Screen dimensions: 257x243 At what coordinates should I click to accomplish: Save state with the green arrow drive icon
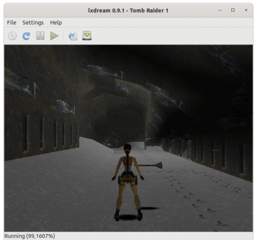point(87,35)
